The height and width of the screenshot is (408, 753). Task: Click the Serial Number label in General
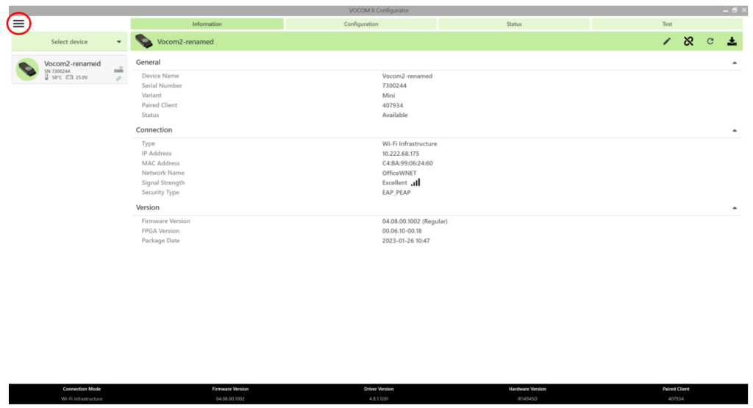click(162, 85)
